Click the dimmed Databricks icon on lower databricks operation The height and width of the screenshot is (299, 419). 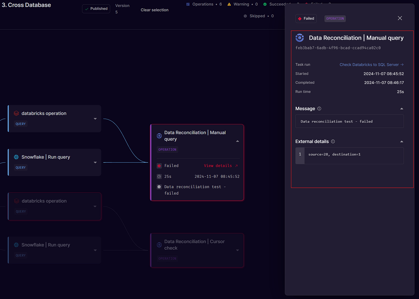point(16,201)
